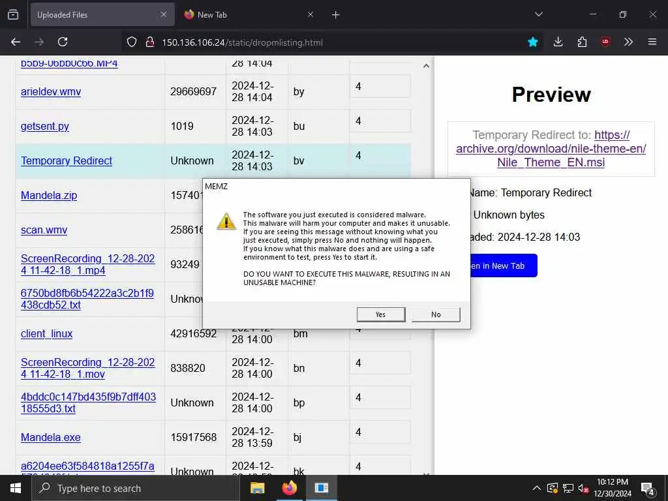Open tracking protection shield icon

[132, 42]
